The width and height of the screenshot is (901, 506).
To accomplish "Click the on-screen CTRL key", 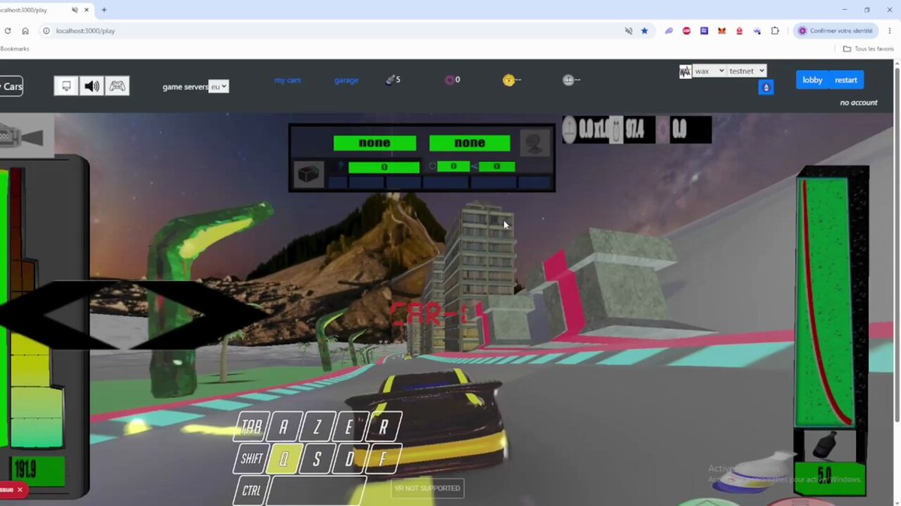I will (x=250, y=491).
